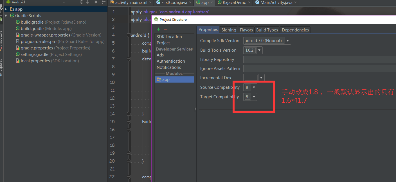Viewport: 396px width, 182px height.
Task: Close the app editor tab
Action: 212,3
